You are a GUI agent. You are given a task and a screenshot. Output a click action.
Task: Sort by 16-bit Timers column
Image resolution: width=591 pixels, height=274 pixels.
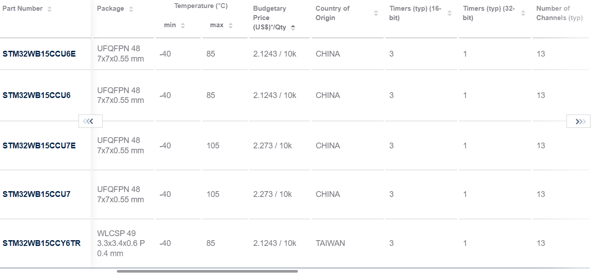(x=450, y=13)
